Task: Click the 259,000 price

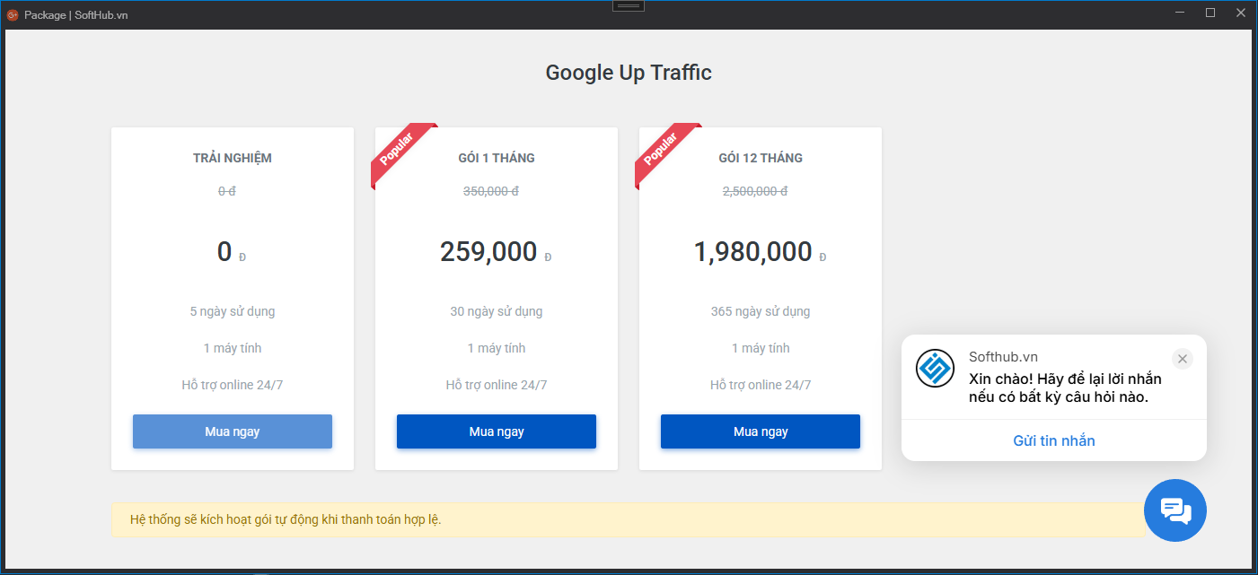Action: (x=488, y=252)
